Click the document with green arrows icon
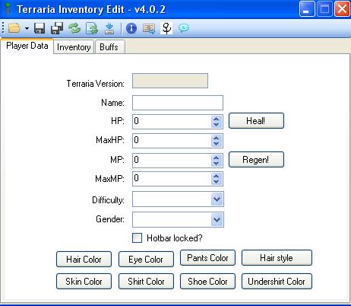Screen dimensions: 351x306 point(92,28)
